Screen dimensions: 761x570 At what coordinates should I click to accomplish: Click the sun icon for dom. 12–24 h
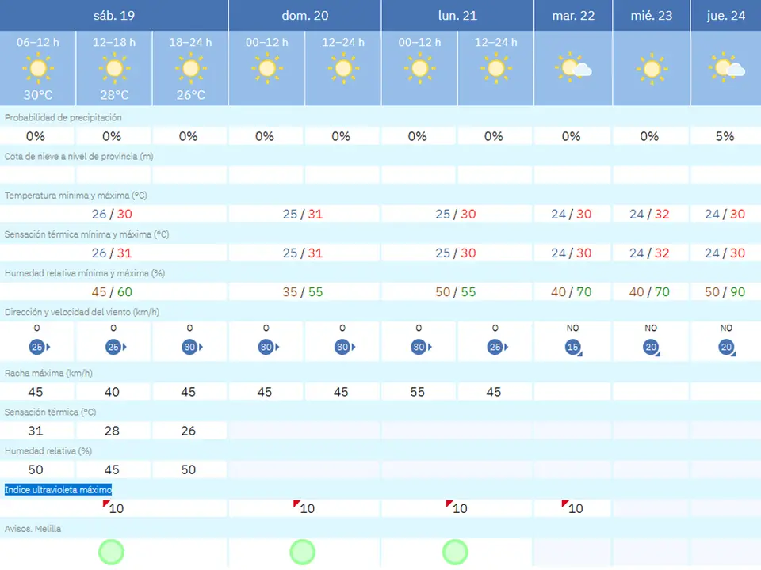pyautogui.click(x=343, y=68)
